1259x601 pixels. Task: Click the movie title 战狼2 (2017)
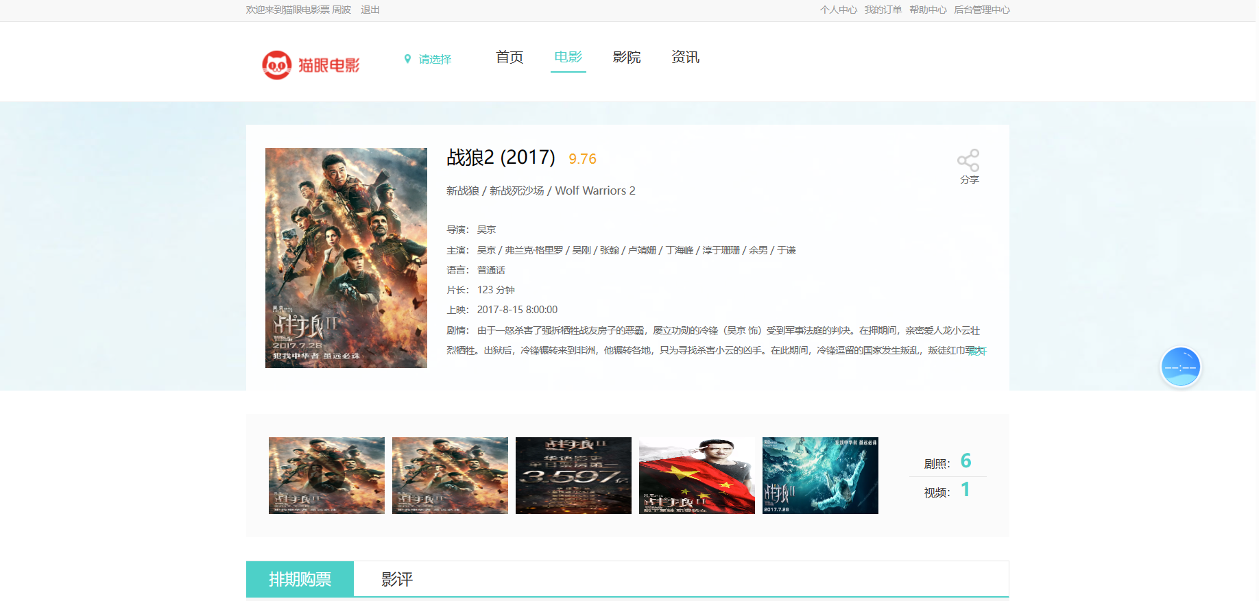point(501,158)
